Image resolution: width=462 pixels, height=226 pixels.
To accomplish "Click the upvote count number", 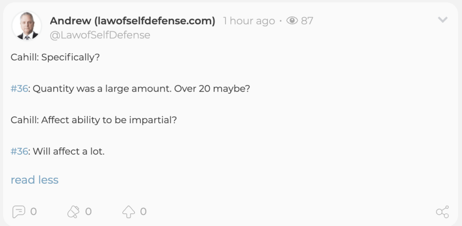I will (143, 211).
